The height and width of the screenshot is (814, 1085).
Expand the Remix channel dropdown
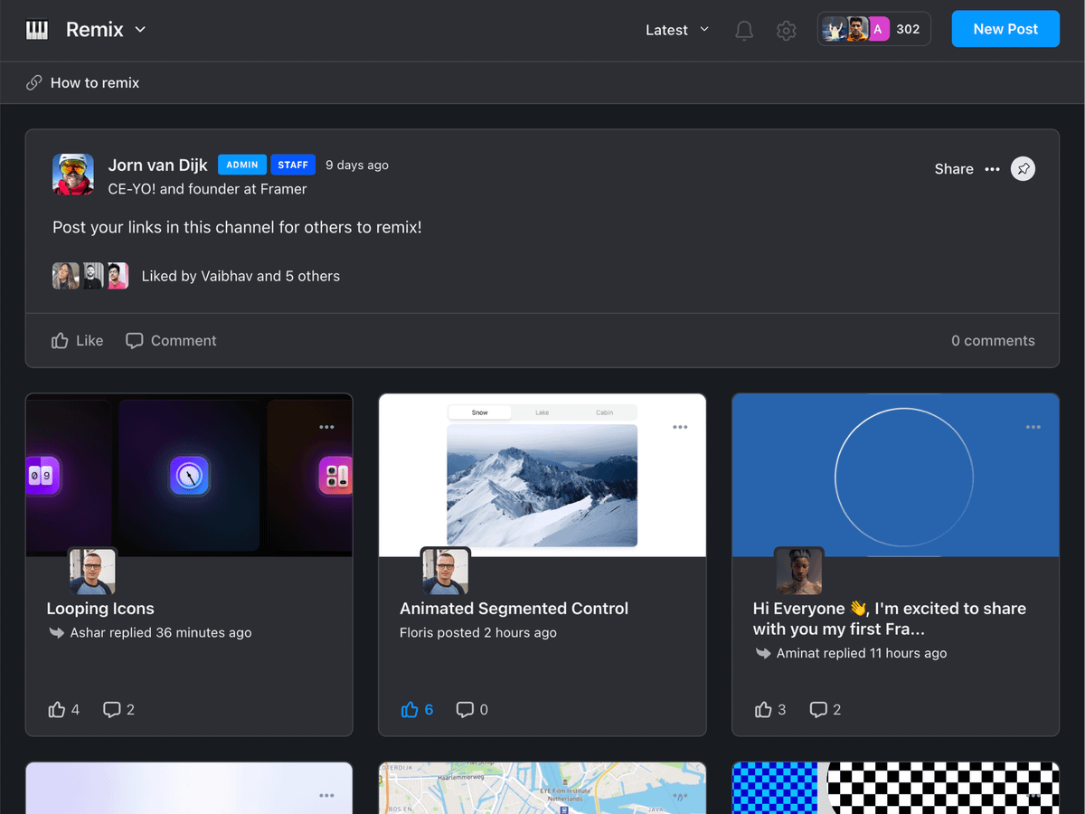(140, 30)
